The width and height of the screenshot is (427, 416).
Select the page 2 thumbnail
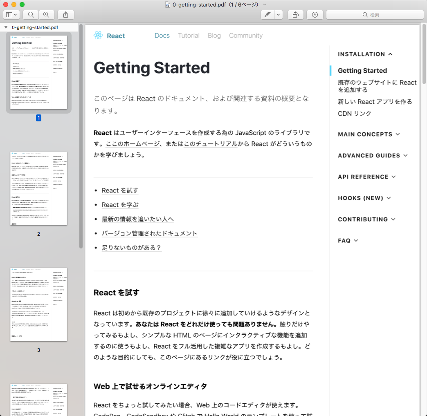tap(39, 188)
